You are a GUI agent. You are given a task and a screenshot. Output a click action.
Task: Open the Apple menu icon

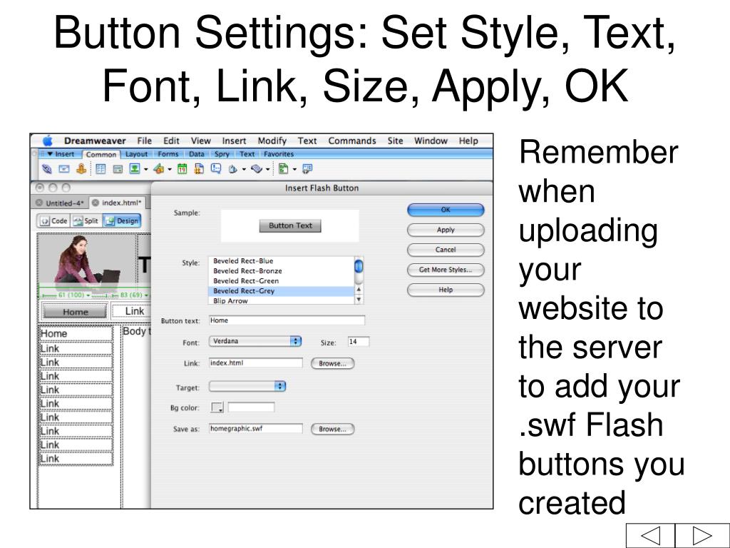[x=48, y=141]
